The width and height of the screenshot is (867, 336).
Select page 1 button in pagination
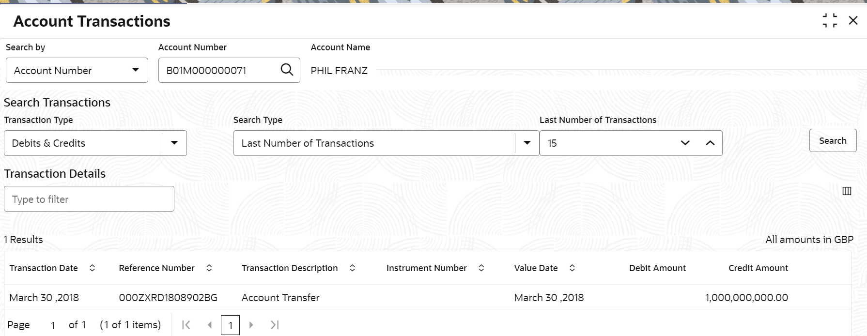click(230, 325)
